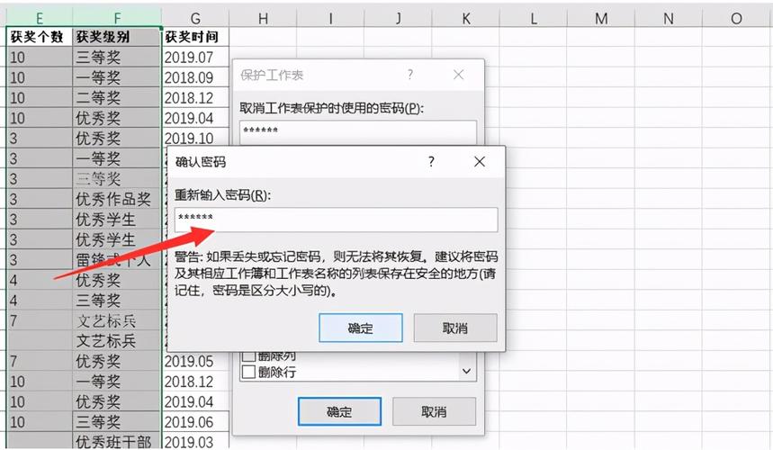Select column M header

click(x=600, y=18)
